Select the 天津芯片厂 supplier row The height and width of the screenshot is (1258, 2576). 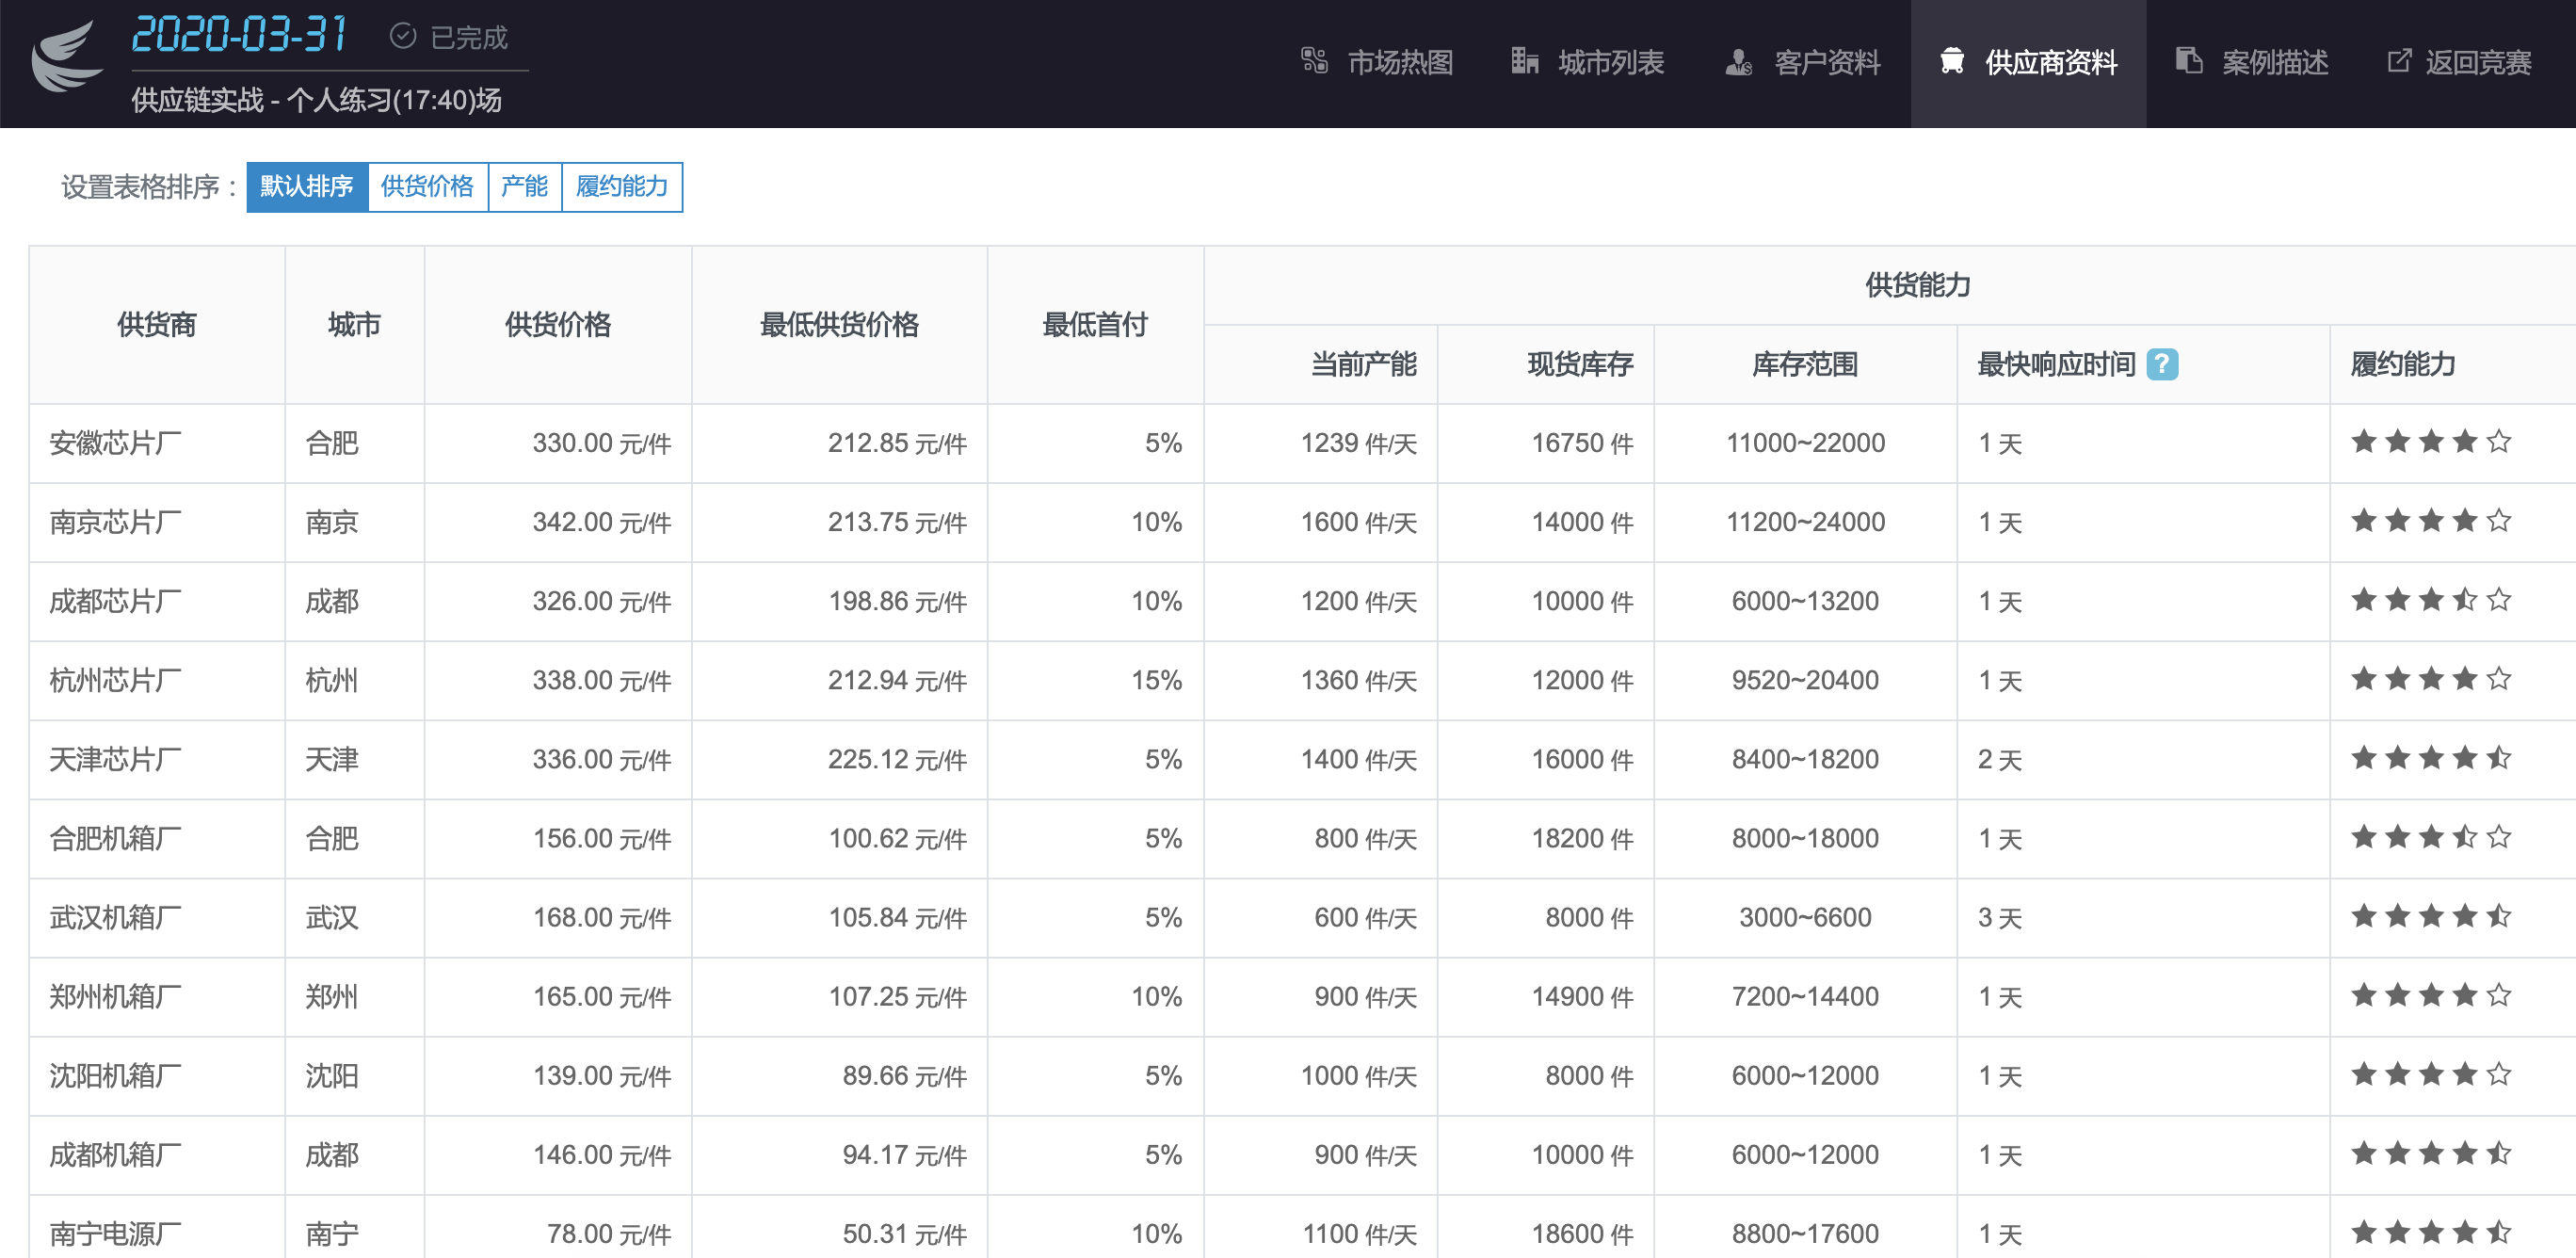(x=116, y=760)
